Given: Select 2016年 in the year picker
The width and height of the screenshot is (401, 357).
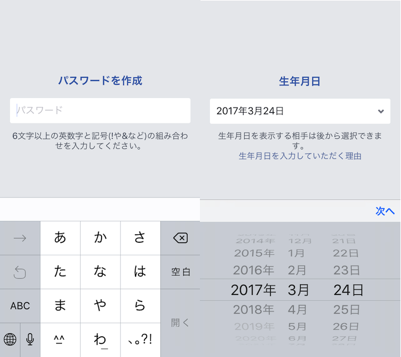Looking at the screenshot, I should pos(254,271).
